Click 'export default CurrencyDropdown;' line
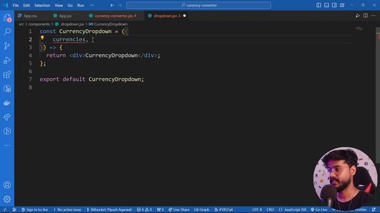The image size is (380, 213). (x=91, y=79)
